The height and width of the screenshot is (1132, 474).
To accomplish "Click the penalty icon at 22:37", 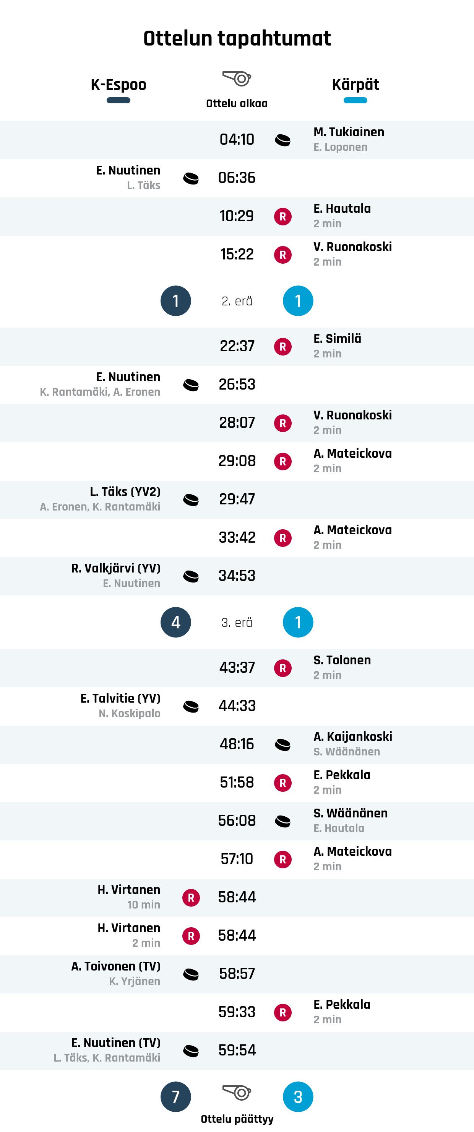I will 282,347.
